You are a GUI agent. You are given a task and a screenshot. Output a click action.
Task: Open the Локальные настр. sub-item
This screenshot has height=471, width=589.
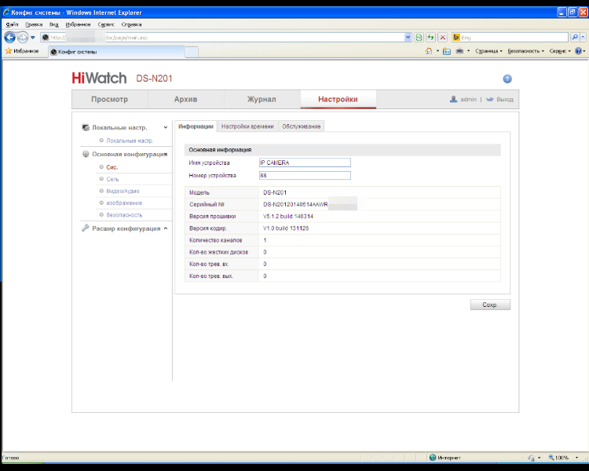point(130,141)
